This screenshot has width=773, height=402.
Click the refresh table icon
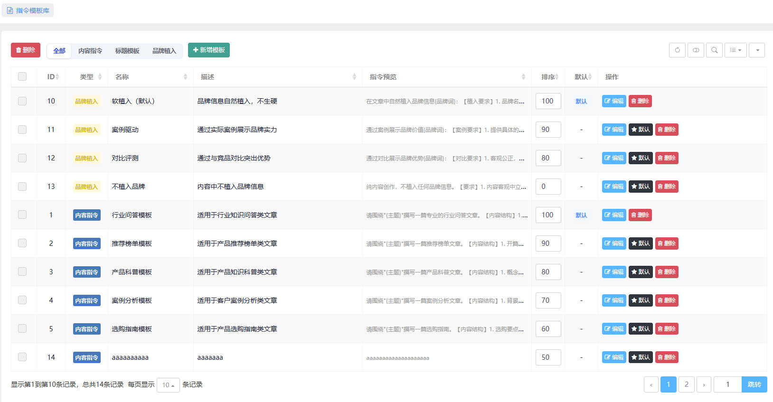[677, 50]
